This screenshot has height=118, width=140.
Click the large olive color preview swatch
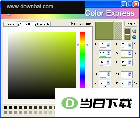click(x=104, y=31)
